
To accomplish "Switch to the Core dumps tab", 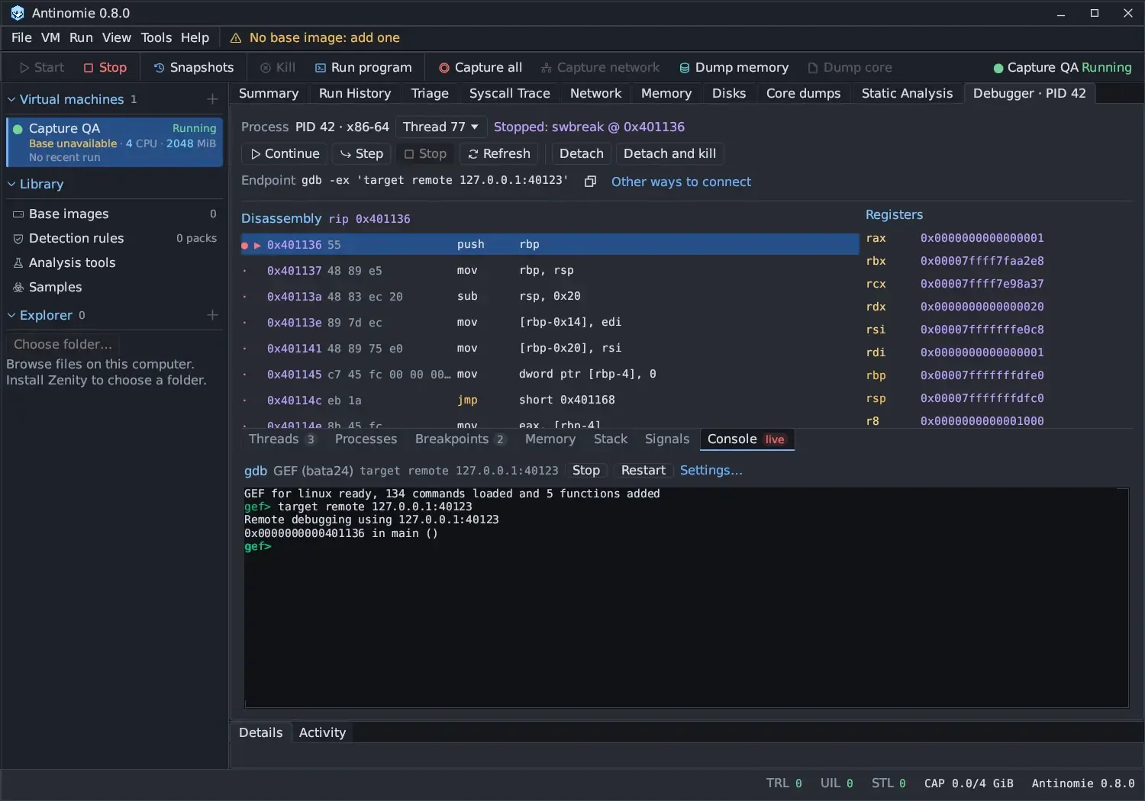I will pos(803,93).
